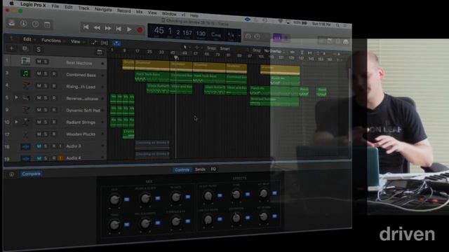Expand the Reverse suitcase track stack
The height and width of the screenshot is (252, 449).
pyautogui.click(x=16, y=97)
